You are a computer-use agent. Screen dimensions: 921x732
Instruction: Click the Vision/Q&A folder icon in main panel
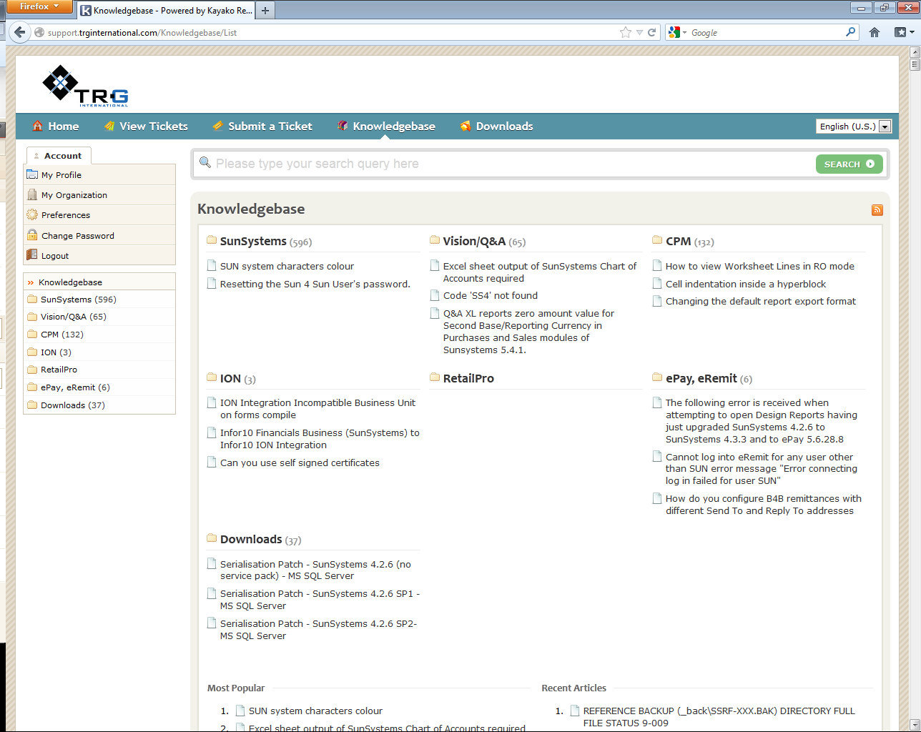435,240
